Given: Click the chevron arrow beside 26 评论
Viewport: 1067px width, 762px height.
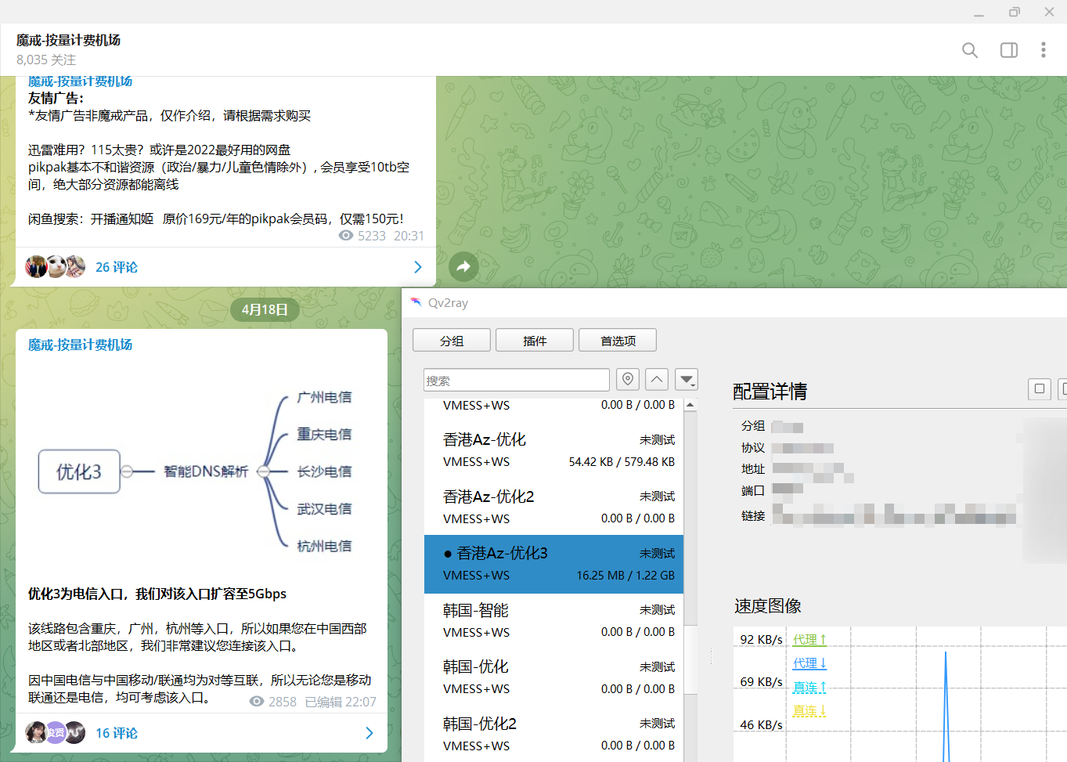Looking at the screenshot, I should (x=417, y=267).
